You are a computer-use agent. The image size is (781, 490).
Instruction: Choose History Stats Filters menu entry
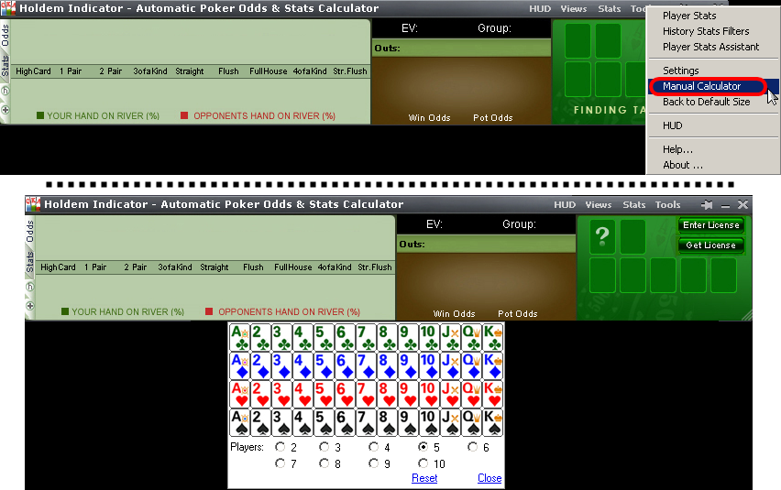[x=706, y=31]
